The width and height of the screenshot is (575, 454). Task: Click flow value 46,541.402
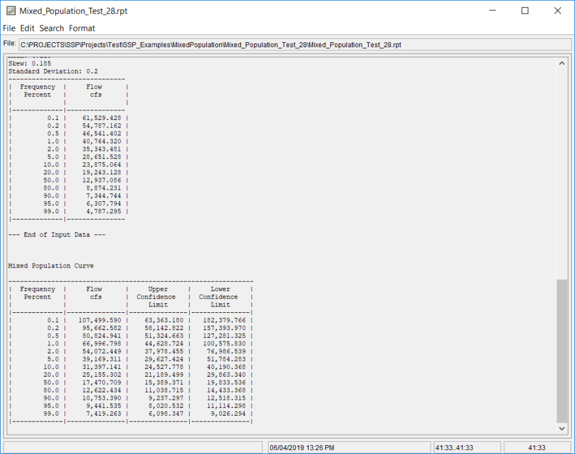tap(102, 133)
